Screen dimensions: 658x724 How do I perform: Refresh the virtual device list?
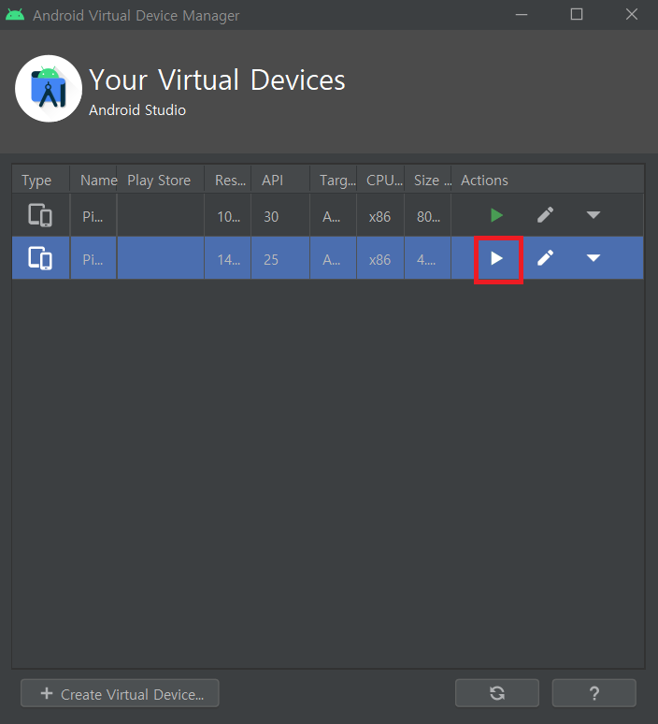[497, 693]
